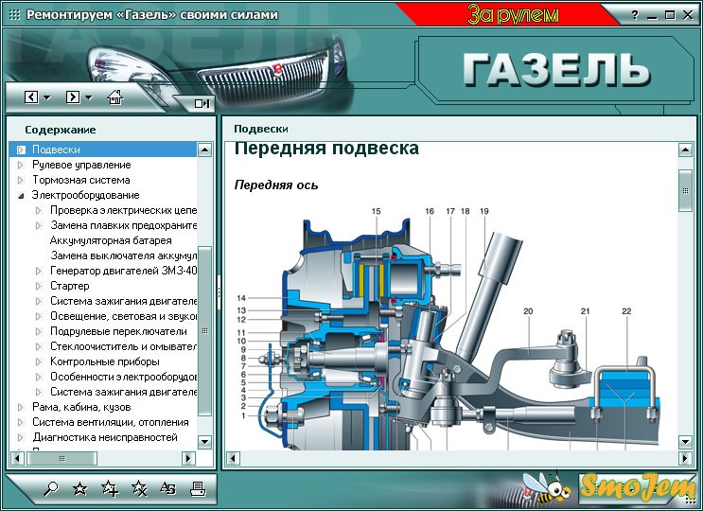Image resolution: width=703 pixels, height=511 pixels.
Task: Open the last Система зажигания двигателя topic
Action: point(123,392)
